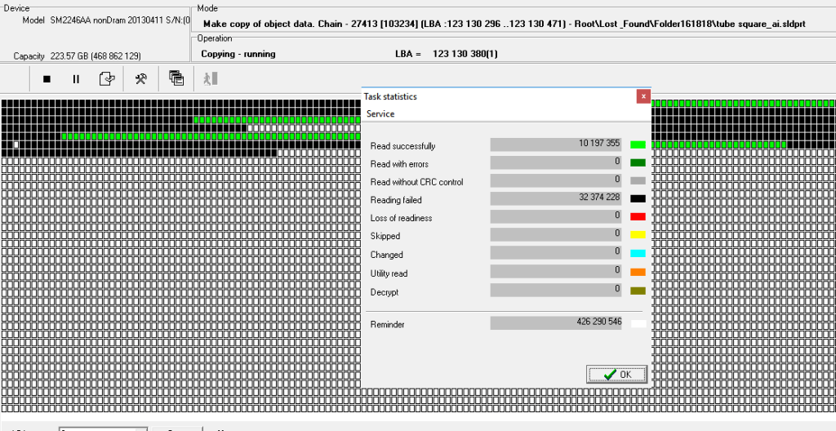Screen dimensions: 836x431
Task: Pause the copying operation
Action: tap(76, 79)
